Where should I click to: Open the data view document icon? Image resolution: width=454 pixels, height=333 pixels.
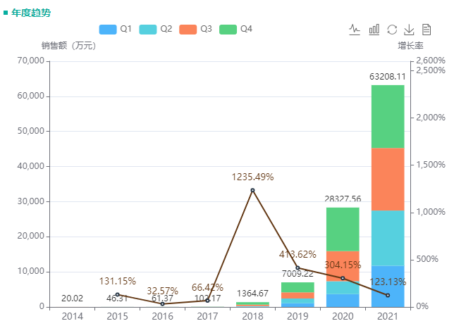(427, 29)
